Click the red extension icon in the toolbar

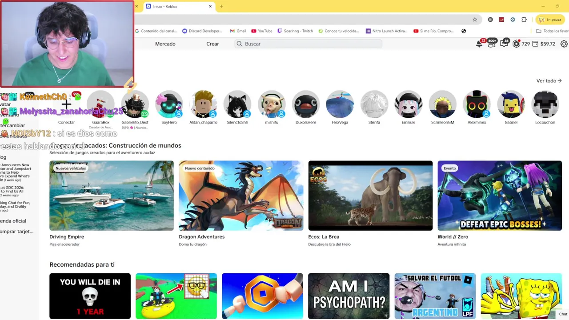(x=501, y=20)
